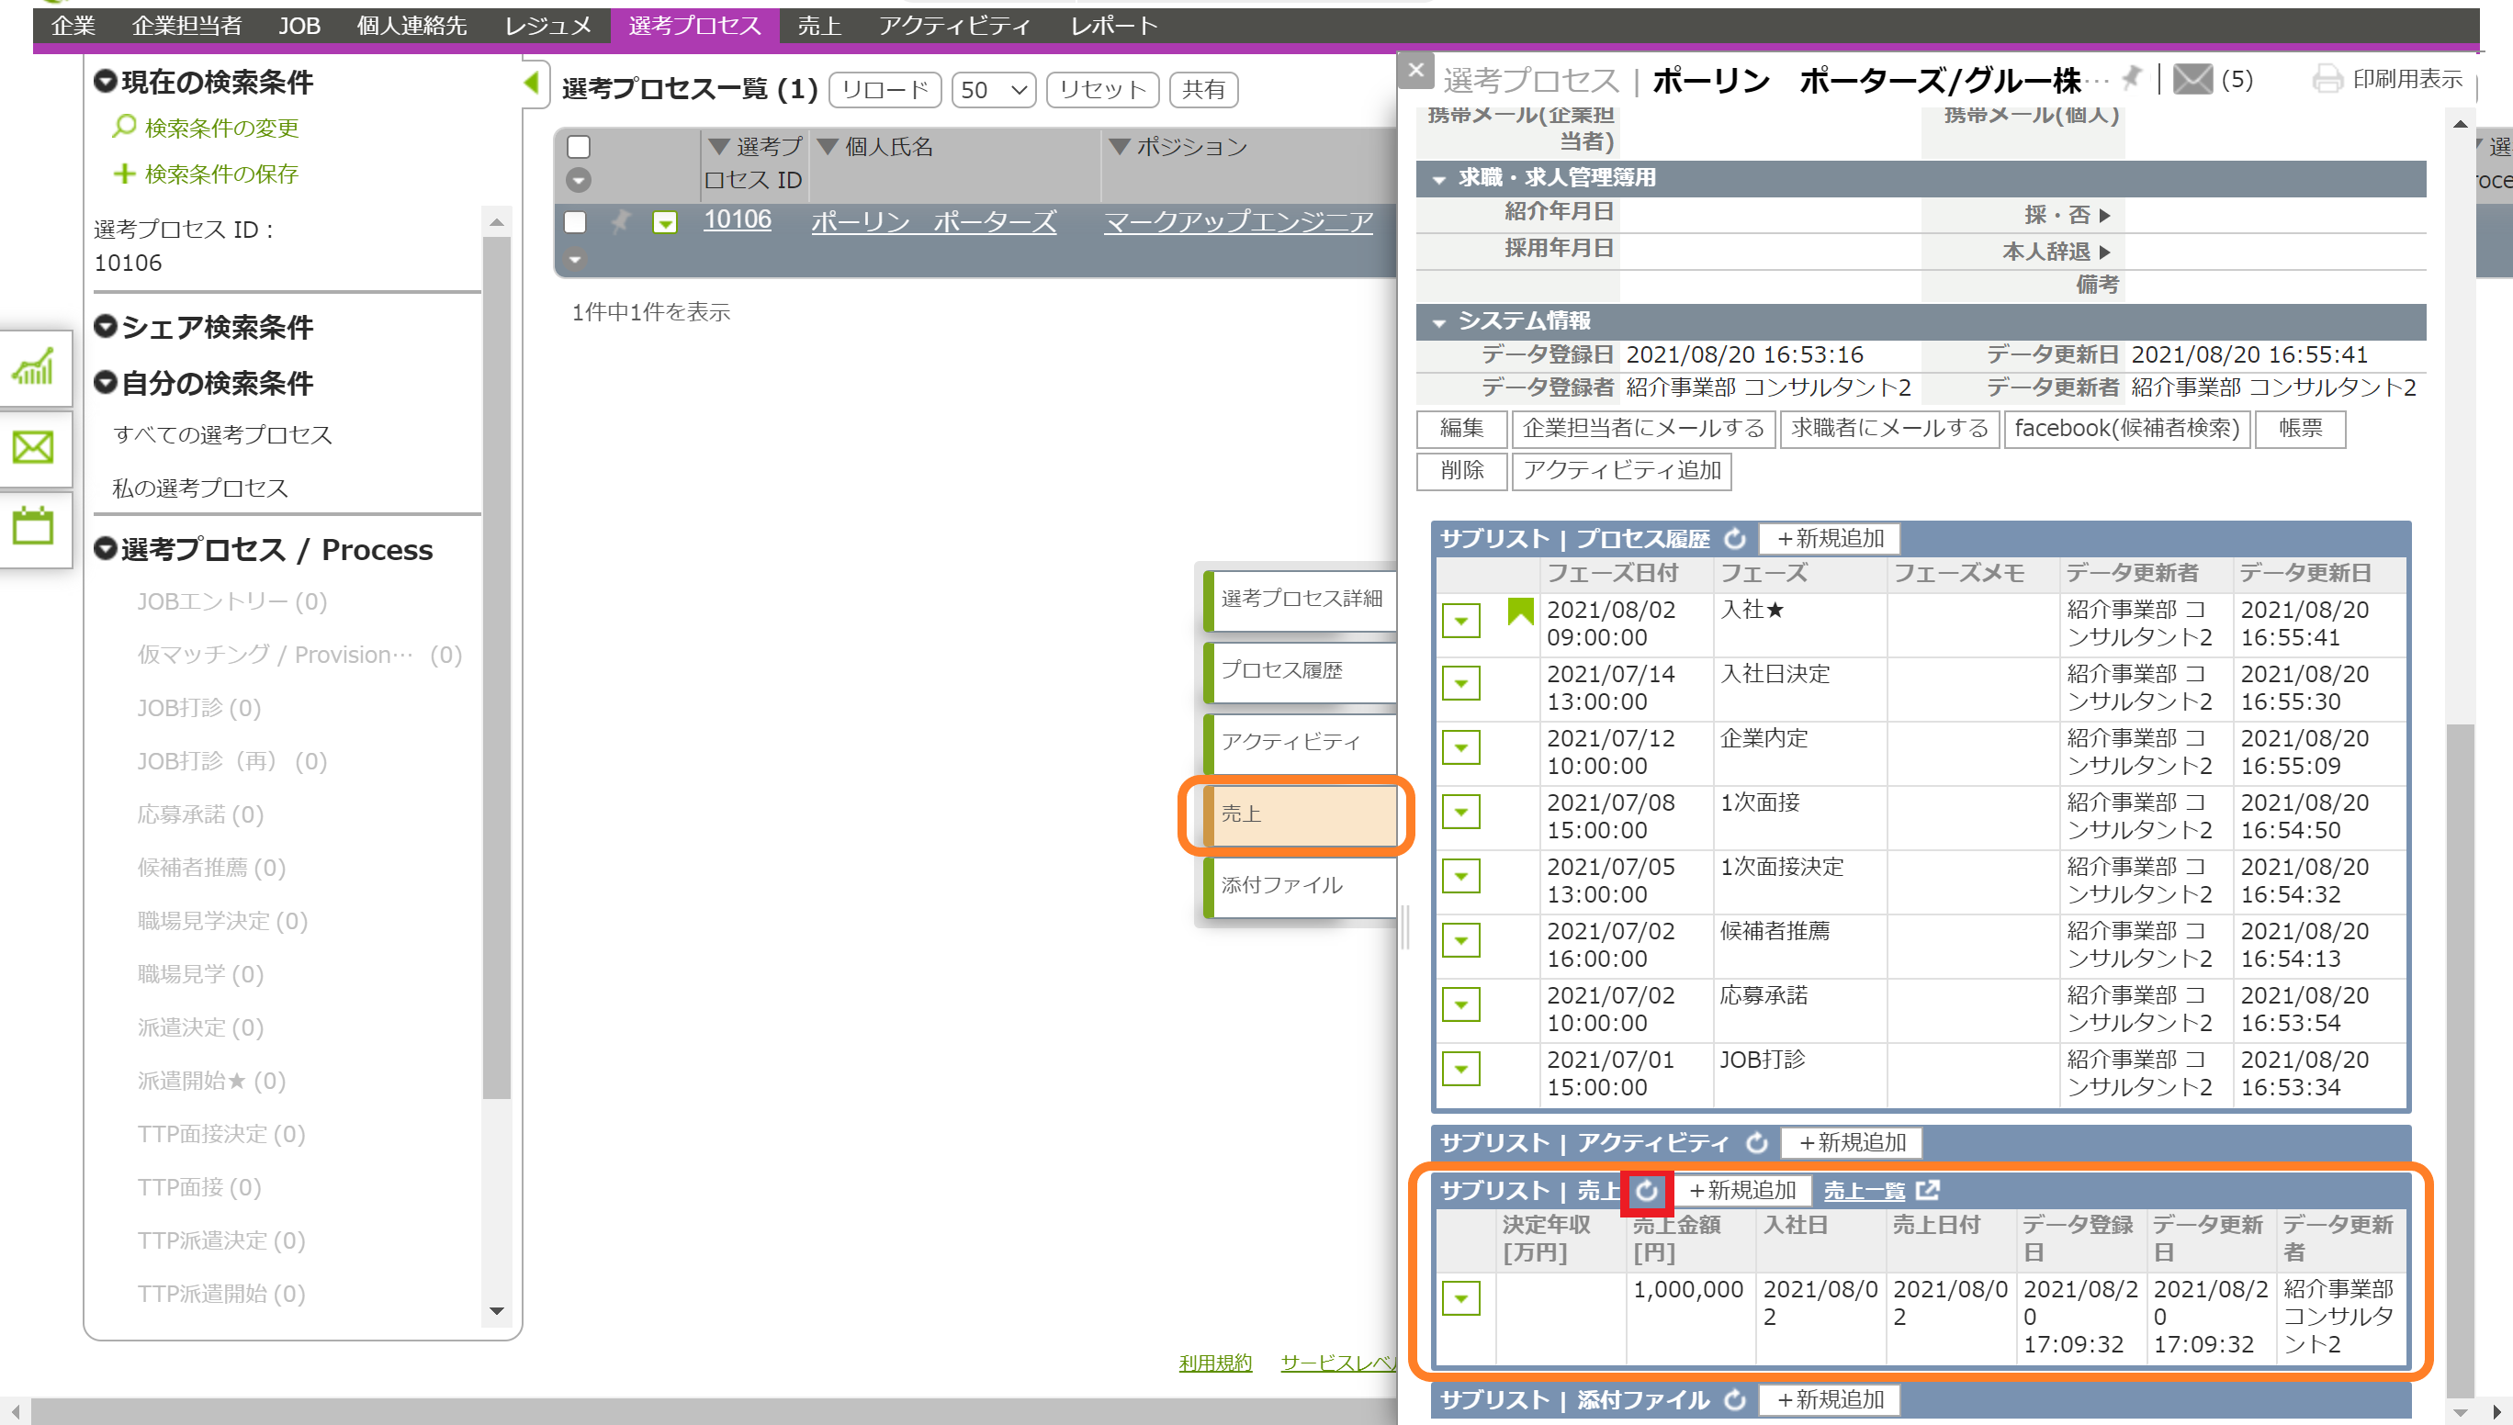
Task: Refresh the 売上 sublist
Action: click(1648, 1191)
